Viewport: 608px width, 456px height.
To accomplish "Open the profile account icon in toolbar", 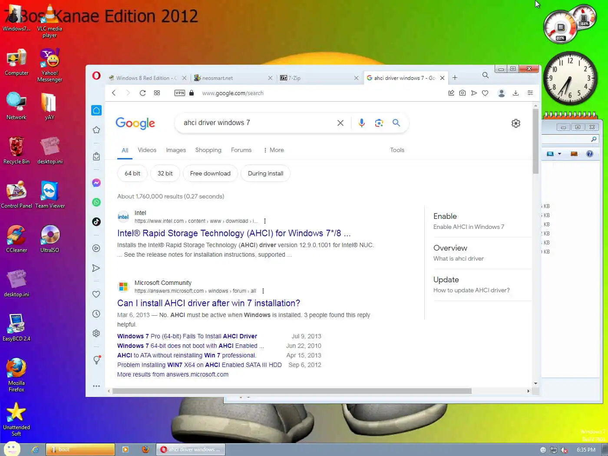I will (502, 93).
